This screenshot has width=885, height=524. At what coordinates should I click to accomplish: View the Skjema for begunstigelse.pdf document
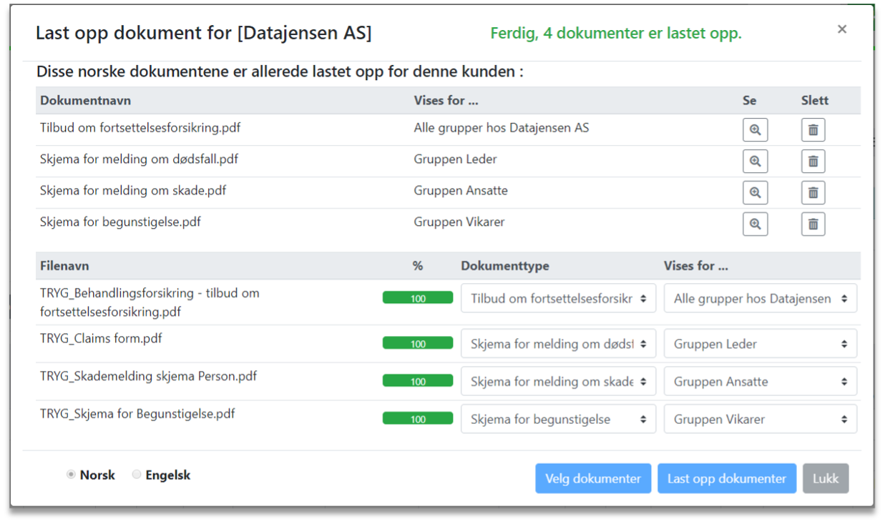[x=755, y=224]
